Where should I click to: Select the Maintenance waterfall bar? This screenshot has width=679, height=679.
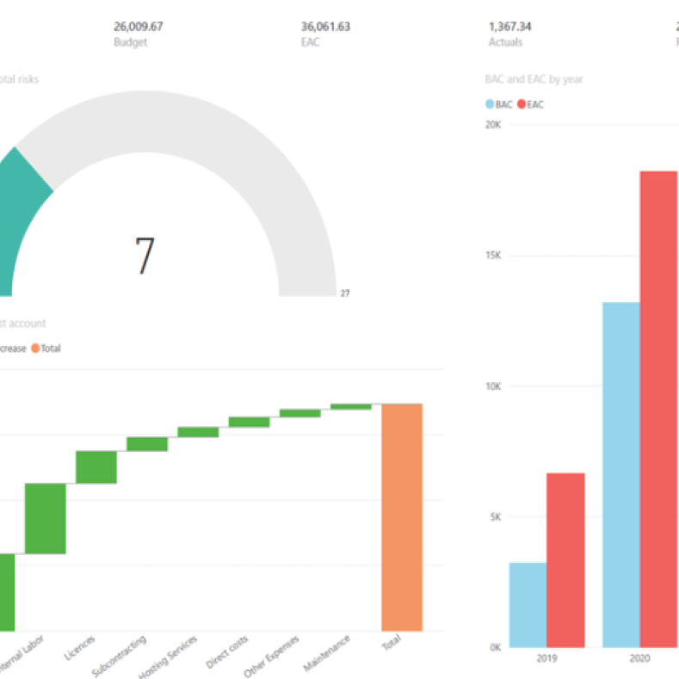pyautogui.click(x=351, y=406)
